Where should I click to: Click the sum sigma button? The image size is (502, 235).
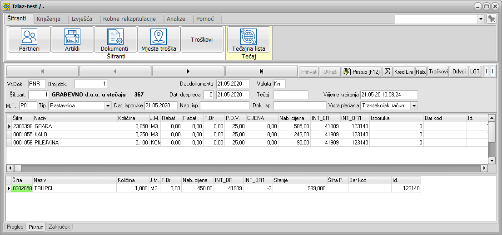click(387, 72)
